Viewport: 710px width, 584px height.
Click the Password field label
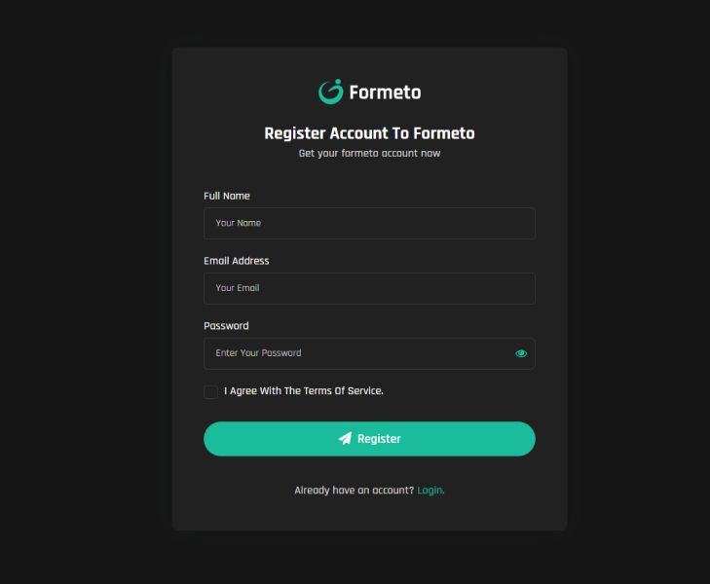click(226, 326)
